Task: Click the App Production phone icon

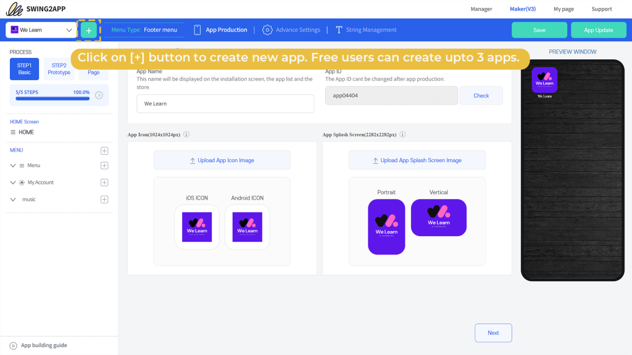Action: (x=197, y=30)
